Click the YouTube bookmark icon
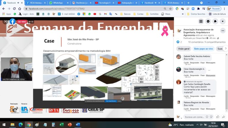228x128 pixels. tap(95, 14)
